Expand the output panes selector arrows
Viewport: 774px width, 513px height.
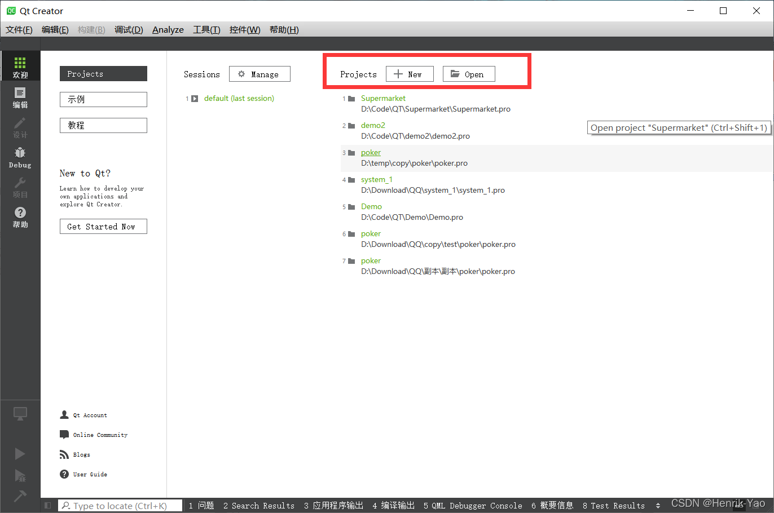pyautogui.click(x=658, y=506)
